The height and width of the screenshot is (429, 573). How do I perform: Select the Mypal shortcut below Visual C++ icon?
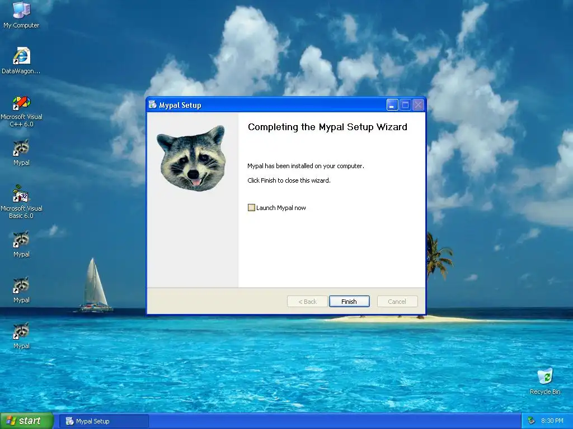pyautogui.click(x=21, y=153)
